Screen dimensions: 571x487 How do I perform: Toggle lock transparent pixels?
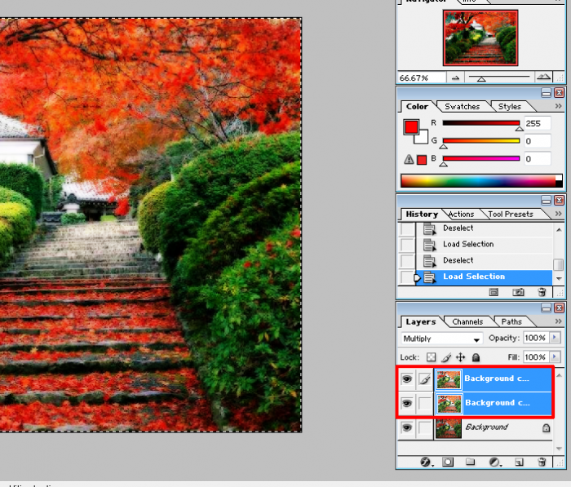[x=432, y=357]
